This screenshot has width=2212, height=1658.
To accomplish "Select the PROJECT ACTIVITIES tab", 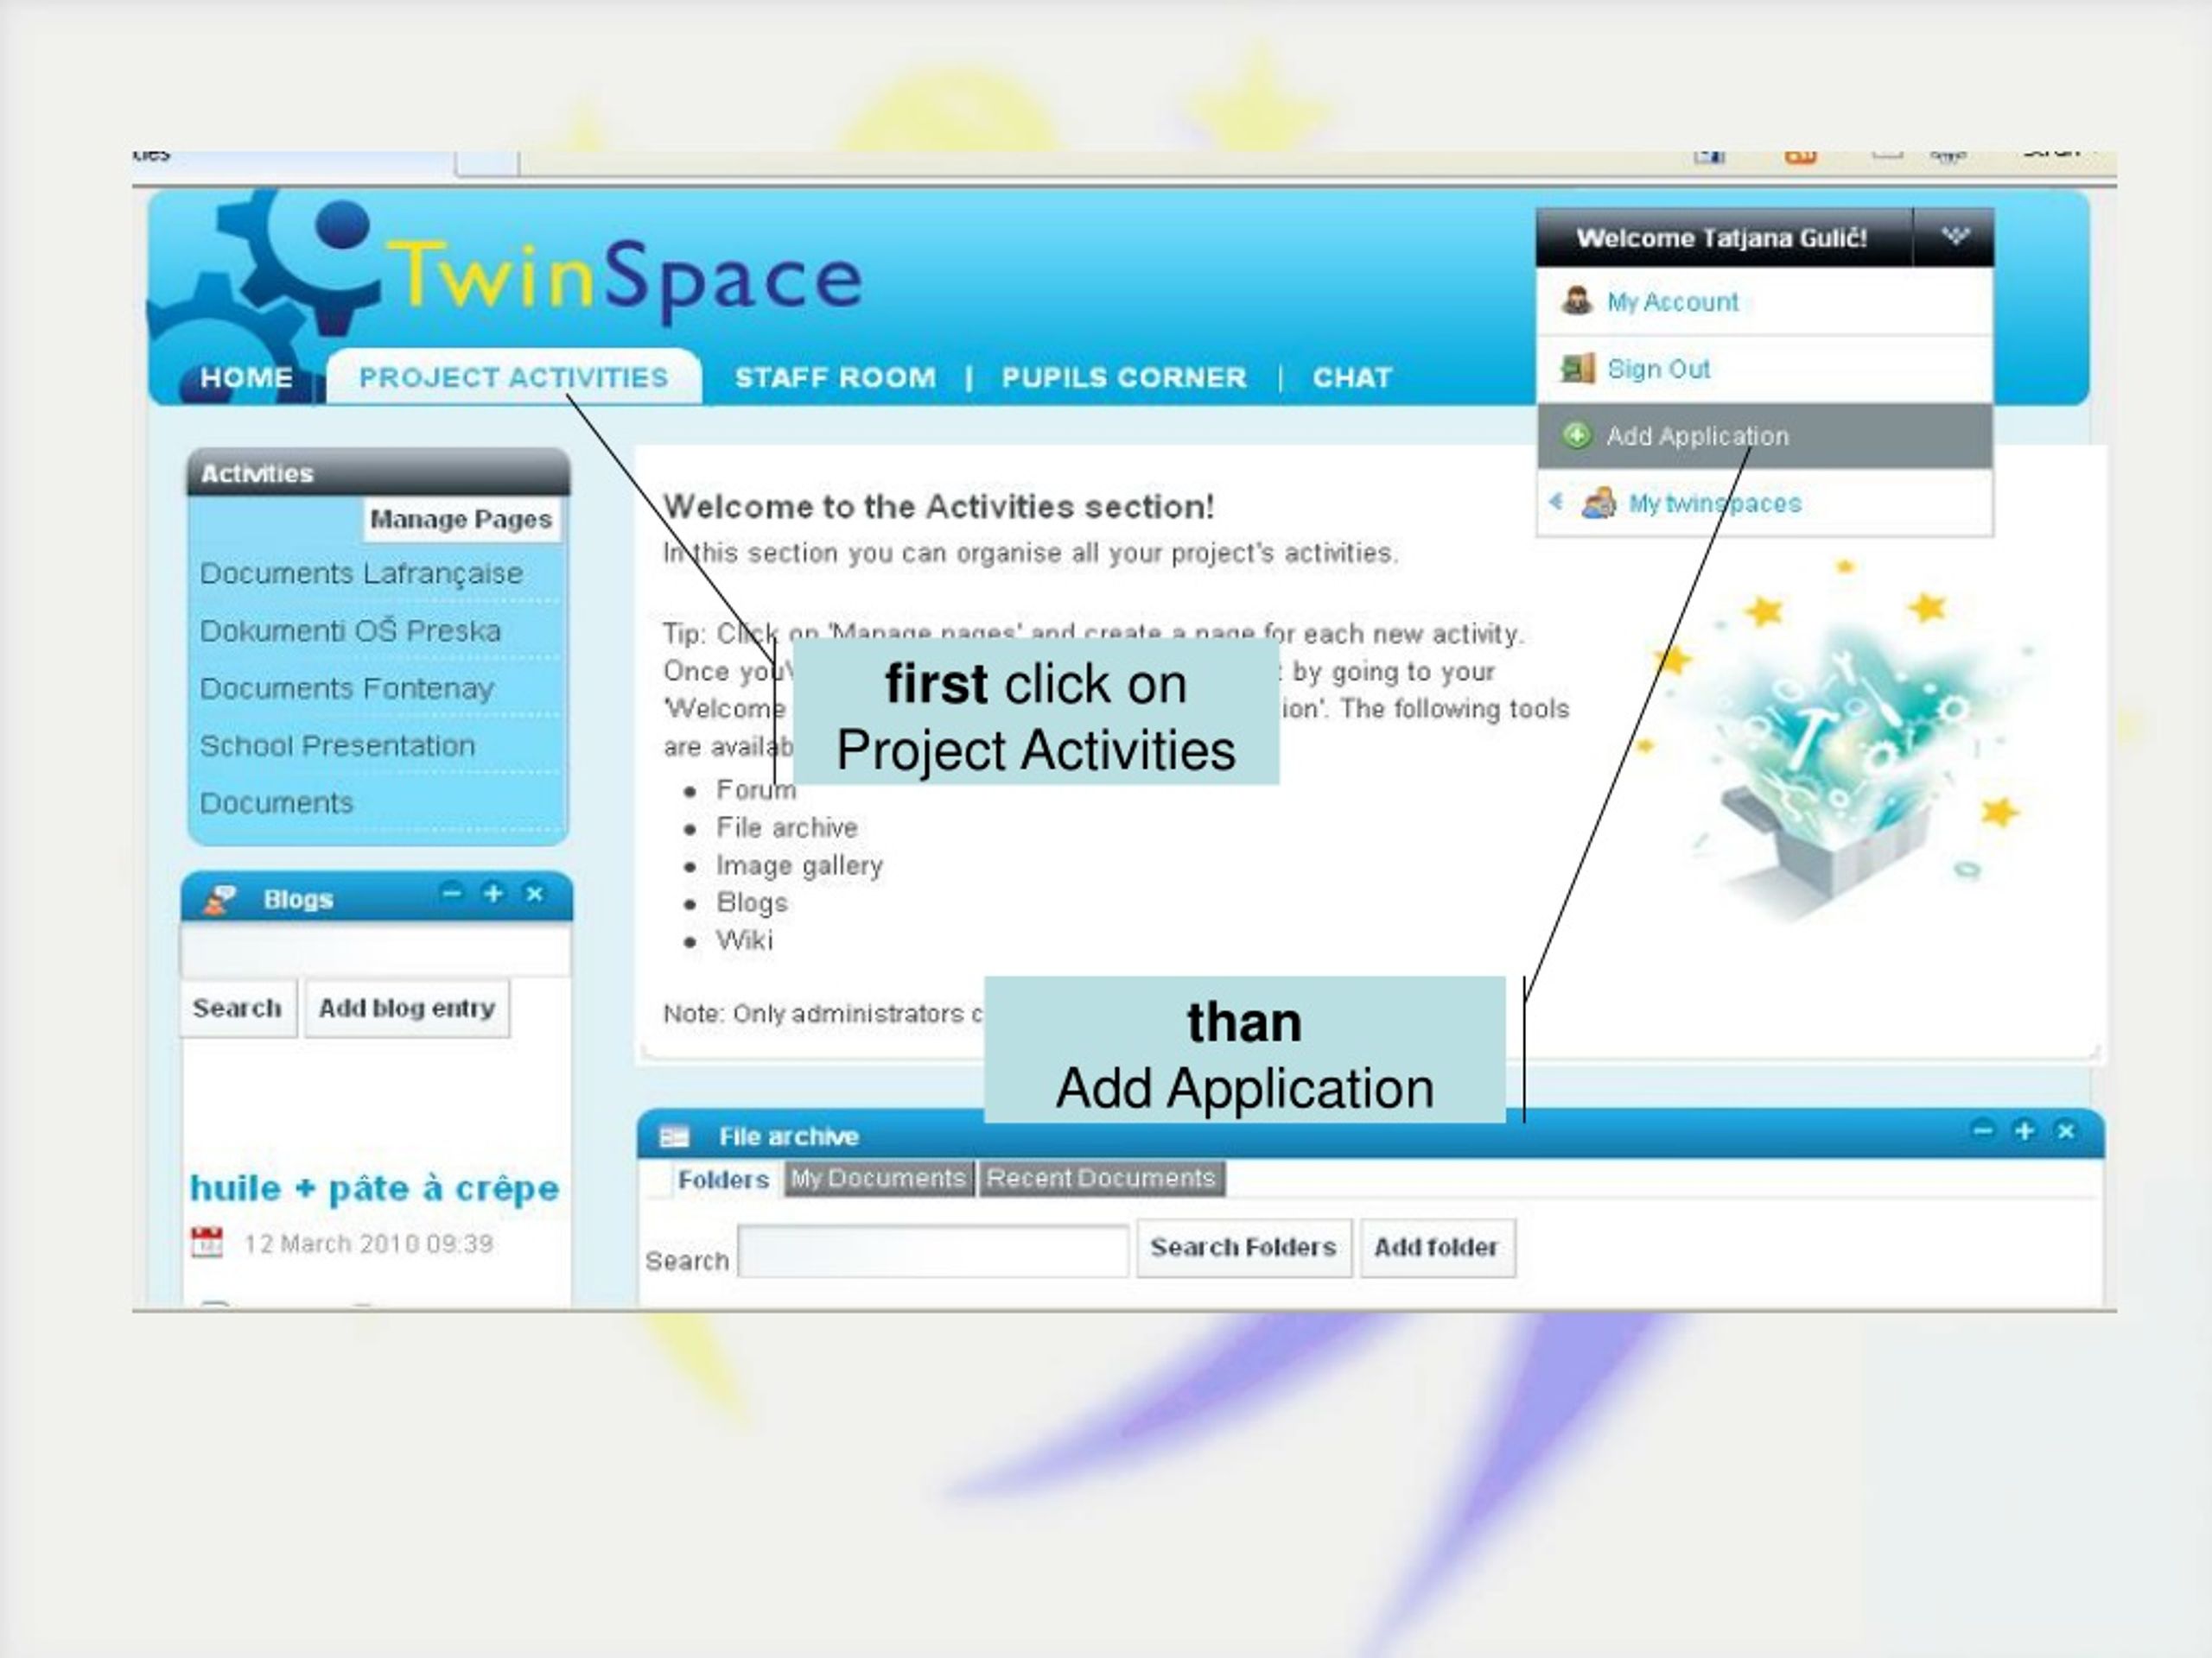I will click(513, 377).
